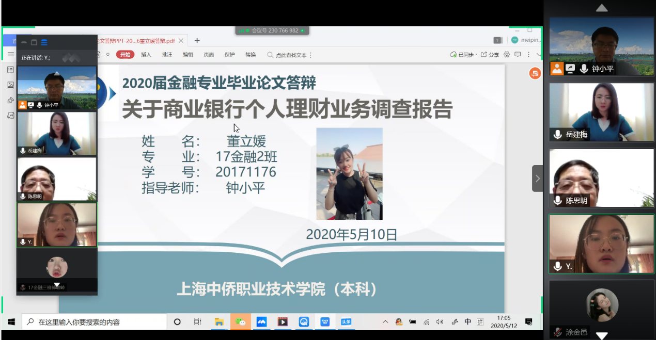Viewport: 656px width, 340px height.
Task: Open WeChat from the taskbar
Action: coord(240,322)
